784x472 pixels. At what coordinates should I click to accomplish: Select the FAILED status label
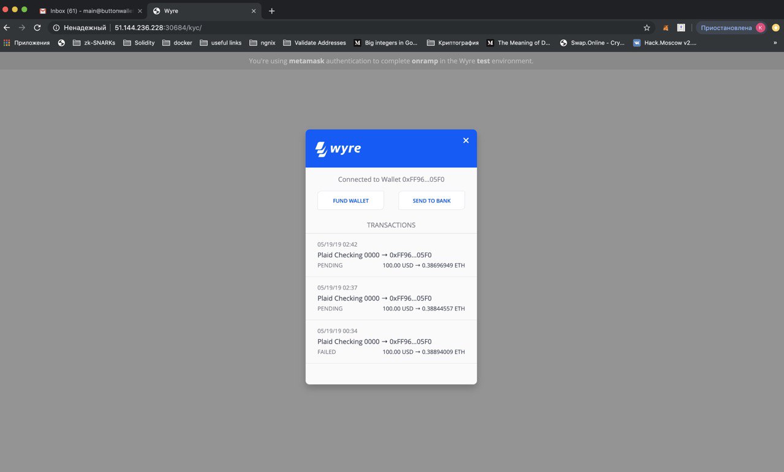(x=326, y=352)
